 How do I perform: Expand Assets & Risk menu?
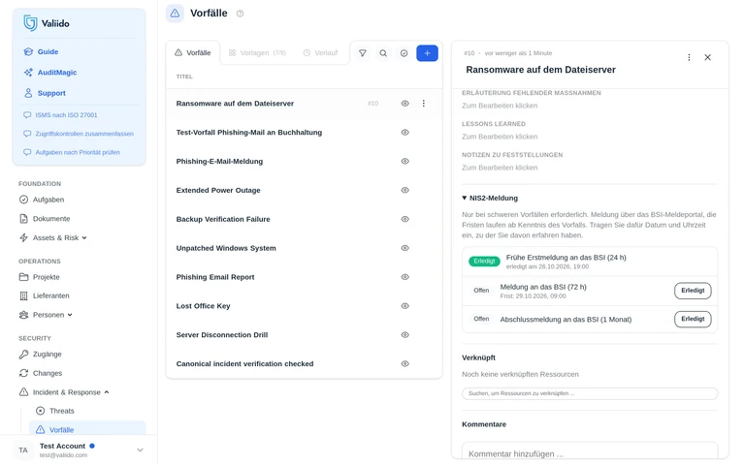[x=52, y=237]
